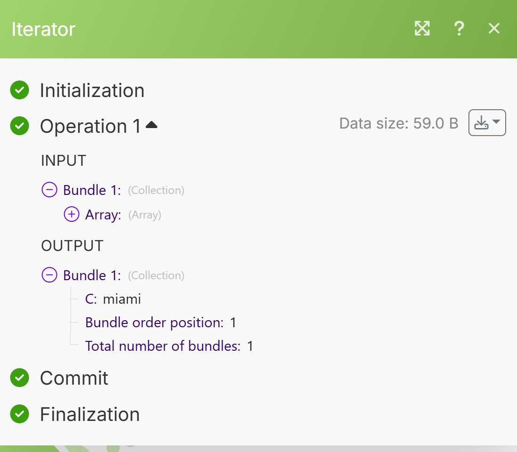Collapse Operation 1 with the triangle arrow
This screenshot has width=517, height=452.
click(x=151, y=125)
